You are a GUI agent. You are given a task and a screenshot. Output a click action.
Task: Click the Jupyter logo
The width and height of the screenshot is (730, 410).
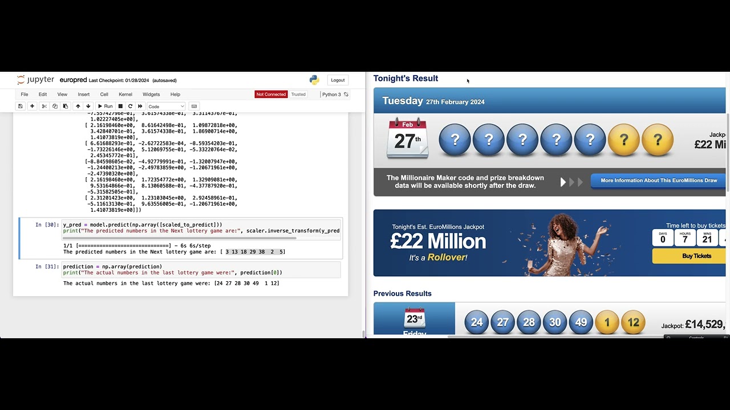[x=35, y=80]
